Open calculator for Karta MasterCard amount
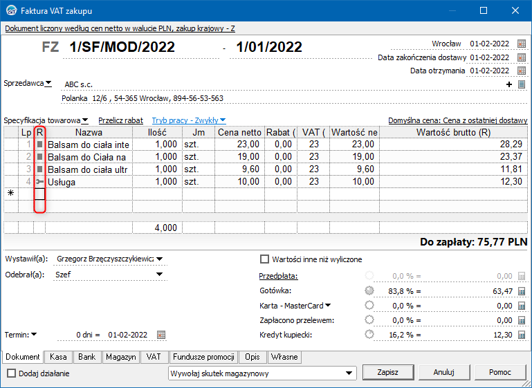The width and height of the screenshot is (532, 388). click(522, 306)
